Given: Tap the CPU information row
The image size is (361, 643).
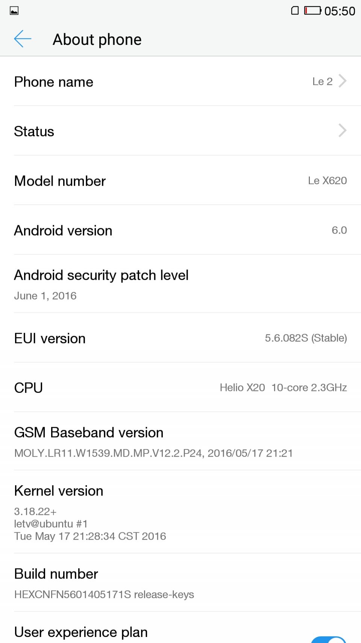Looking at the screenshot, I should coord(180,388).
